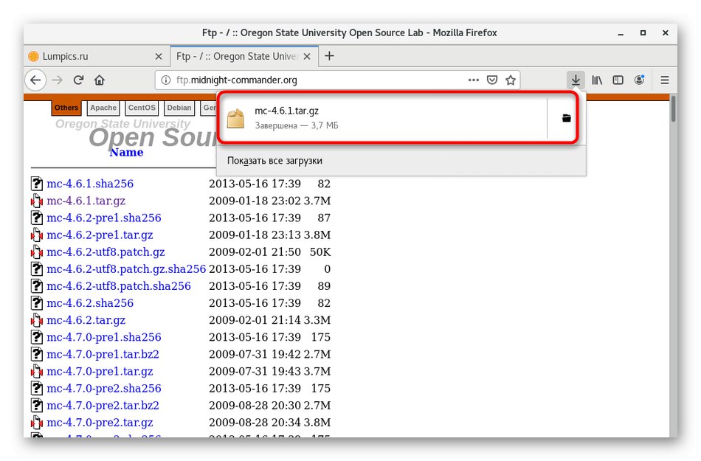Download mc-4.6.2.tar.gz

86,320
